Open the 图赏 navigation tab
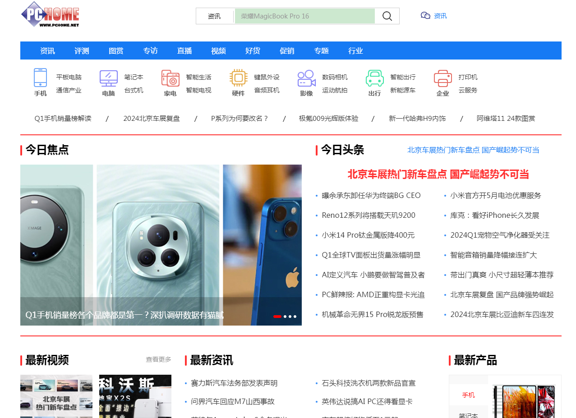576x418 pixels. (x=116, y=51)
